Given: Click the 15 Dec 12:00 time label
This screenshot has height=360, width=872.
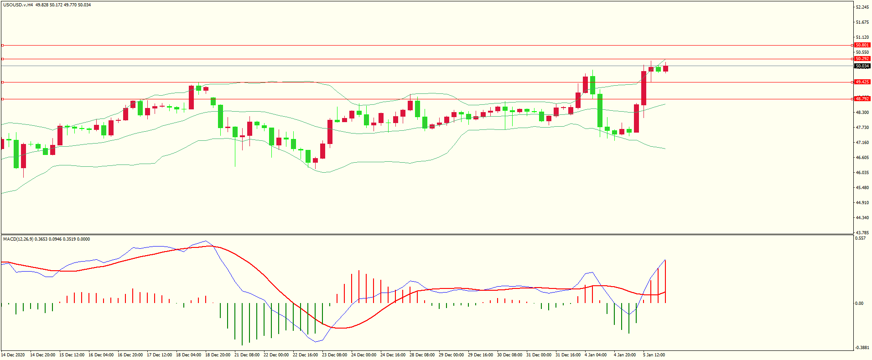Looking at the screenshot, I should (72, 355).
